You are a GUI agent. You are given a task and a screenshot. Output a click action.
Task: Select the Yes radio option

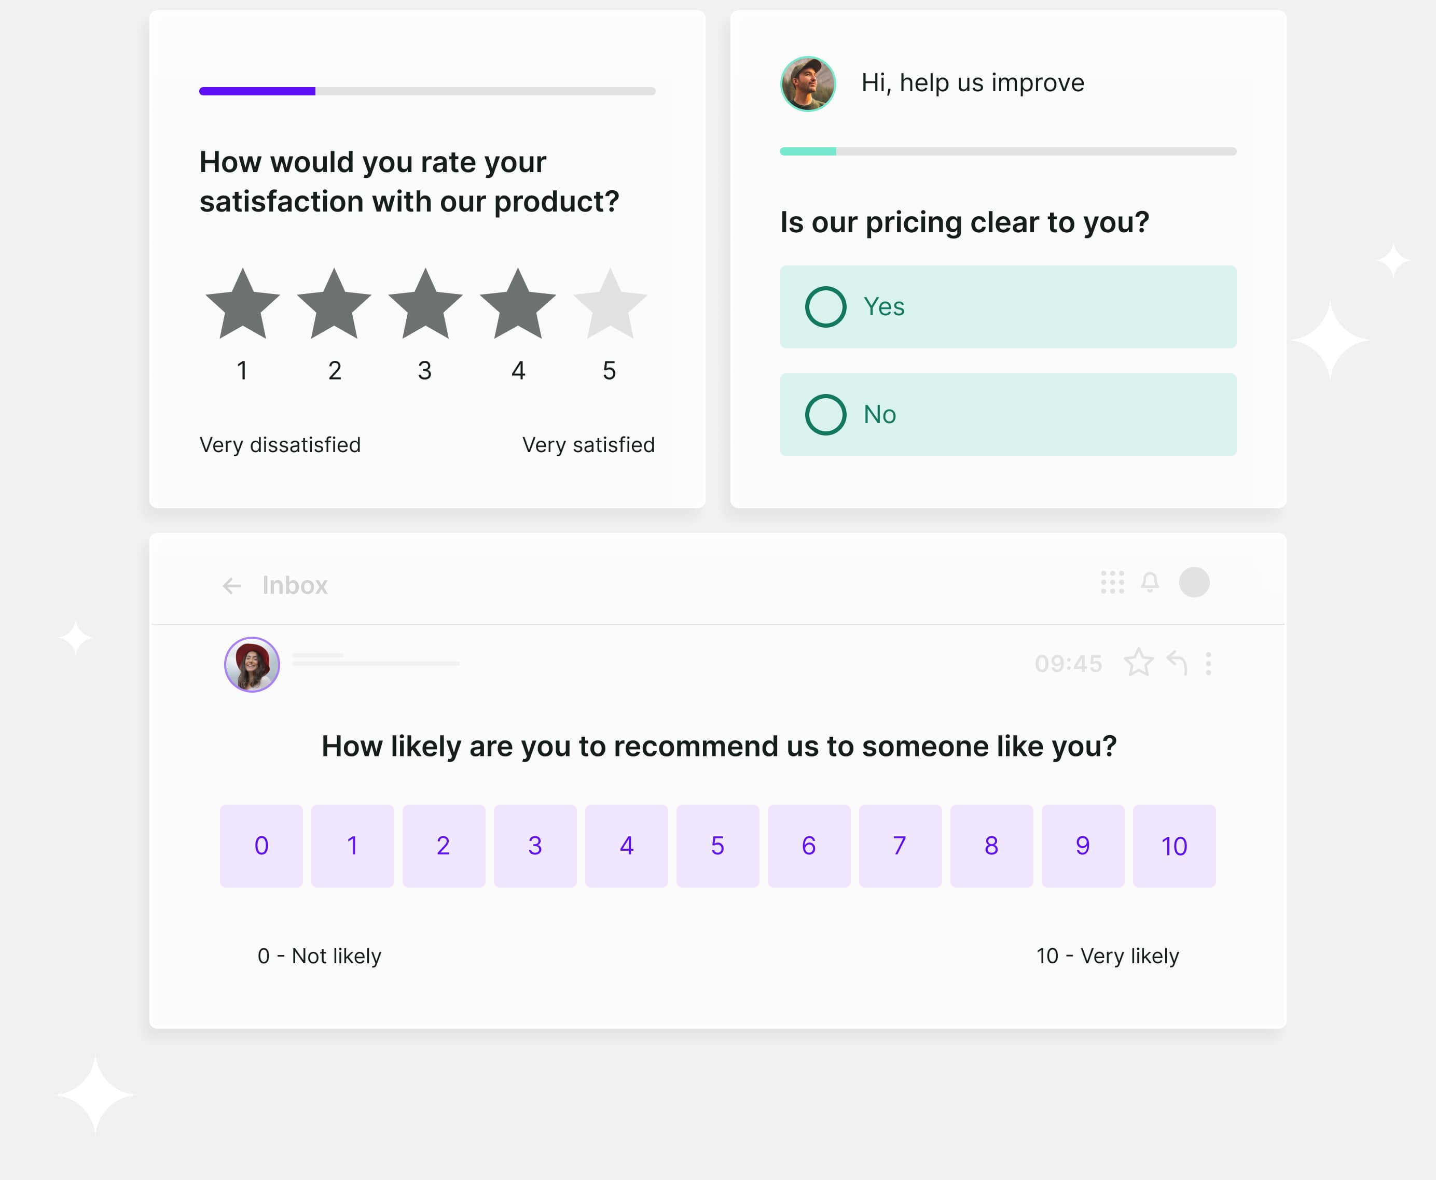[1008, 307]
